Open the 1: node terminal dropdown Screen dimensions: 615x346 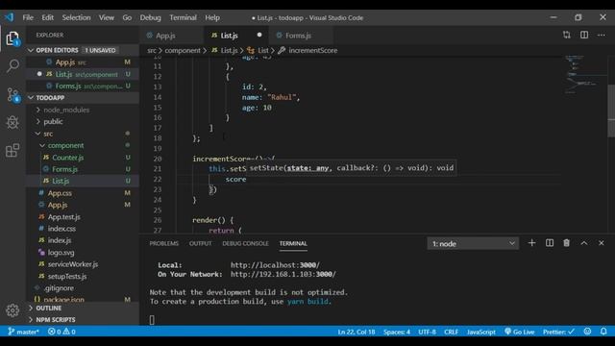[x=473, y=243]
